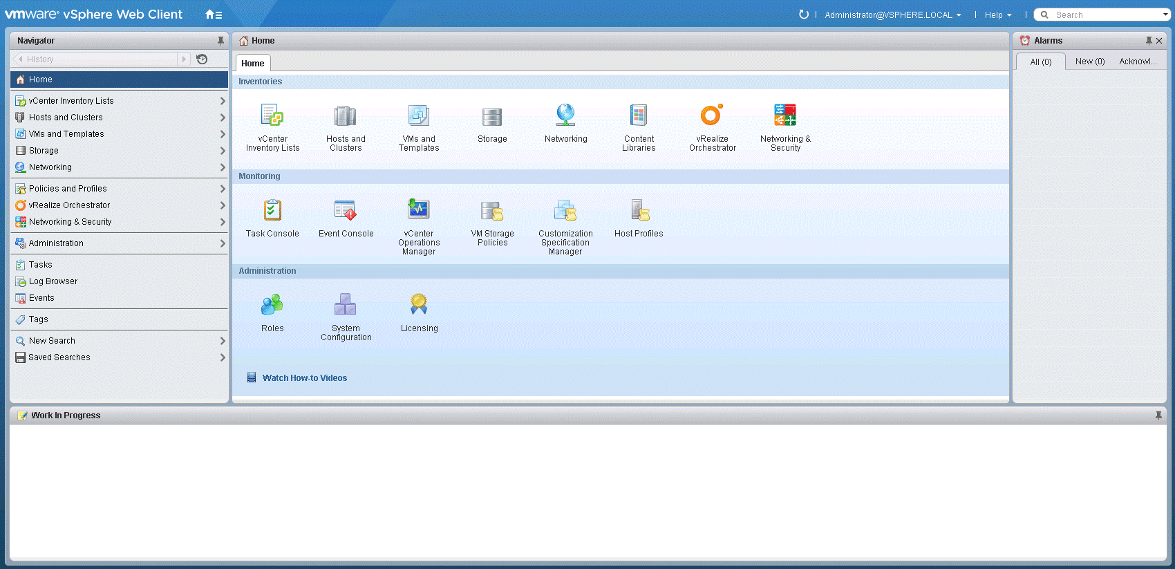This screenshot has height=569, width=1175.
Task: Open vCenter Operations Manager icon
Action: point(419,210)
